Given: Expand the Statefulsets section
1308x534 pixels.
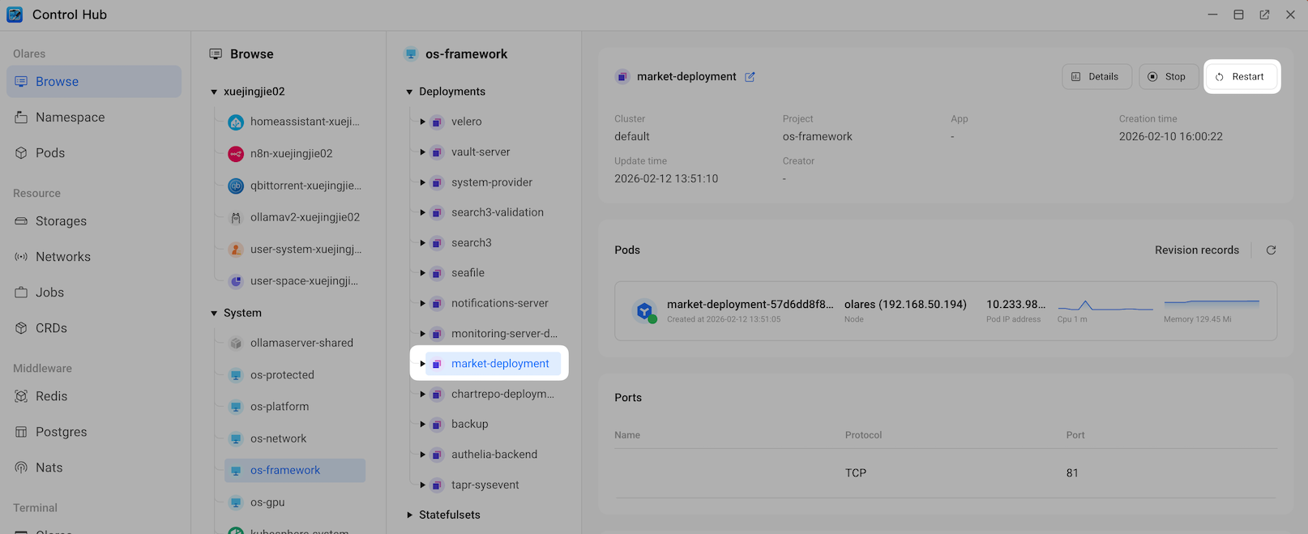Looking at the screenshot, I should (409, 515).
